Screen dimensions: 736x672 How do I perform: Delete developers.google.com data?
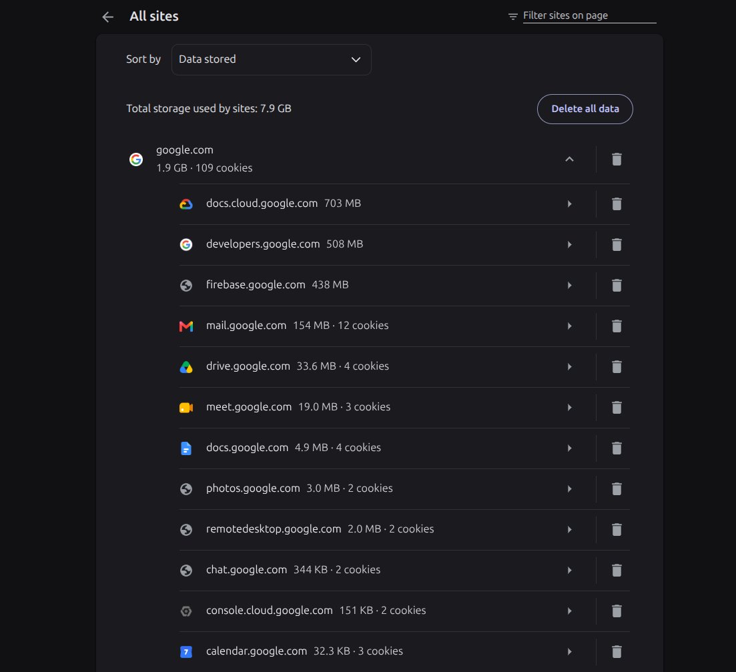[617, 244]
